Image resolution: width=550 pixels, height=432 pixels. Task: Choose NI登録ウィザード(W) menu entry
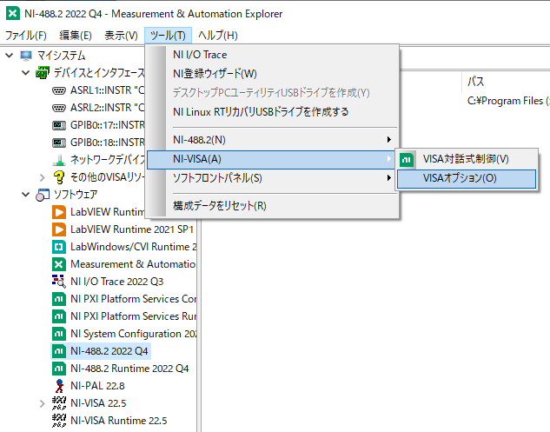[x=273, y=74]
